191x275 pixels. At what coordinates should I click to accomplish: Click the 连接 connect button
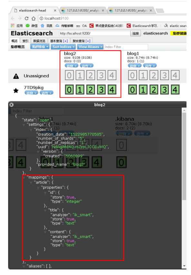(x=136, y=33)
